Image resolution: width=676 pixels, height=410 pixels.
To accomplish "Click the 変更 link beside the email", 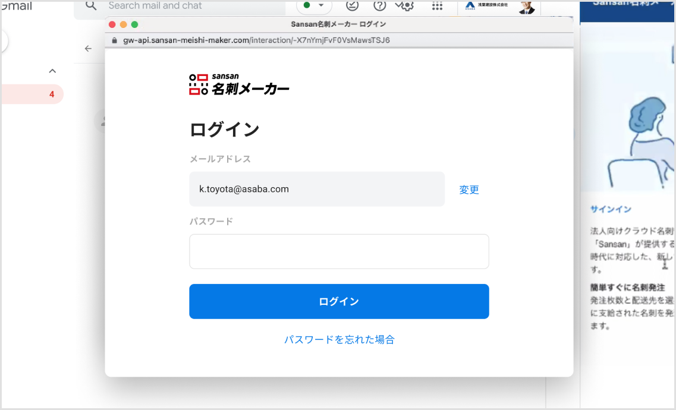I will pos(469,190).
